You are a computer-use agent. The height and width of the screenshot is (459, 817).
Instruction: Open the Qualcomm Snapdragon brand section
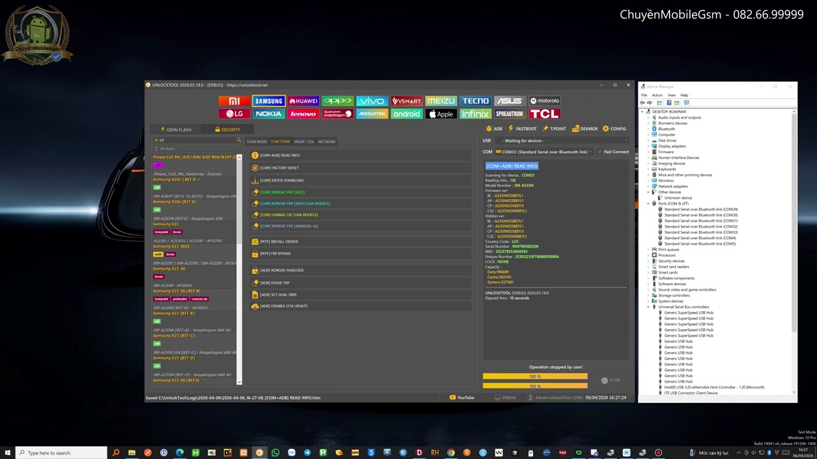tap(338, 114)
